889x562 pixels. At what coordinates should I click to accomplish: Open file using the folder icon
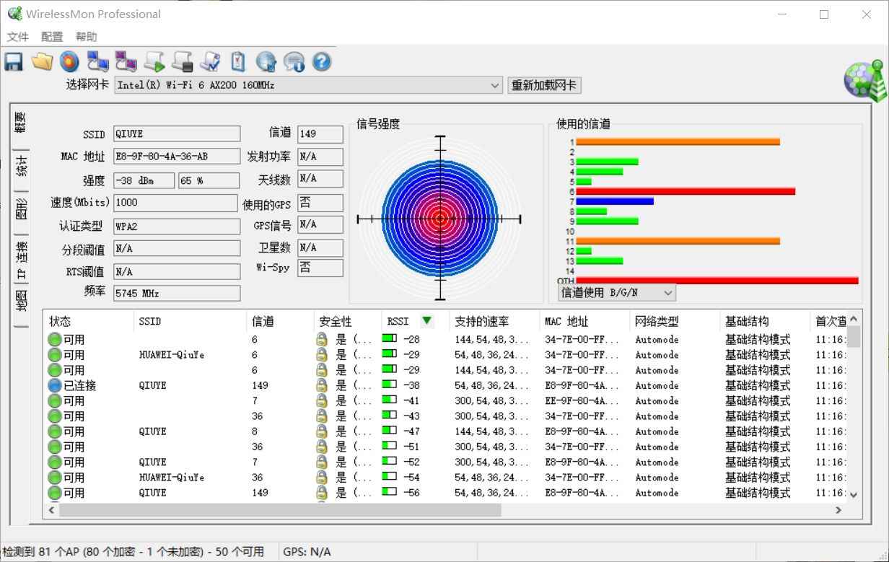[x=42, y=62]
